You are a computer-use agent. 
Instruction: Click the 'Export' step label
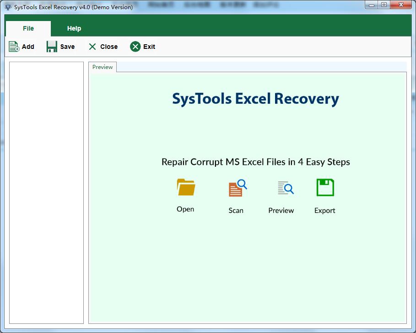pos(324,211)
